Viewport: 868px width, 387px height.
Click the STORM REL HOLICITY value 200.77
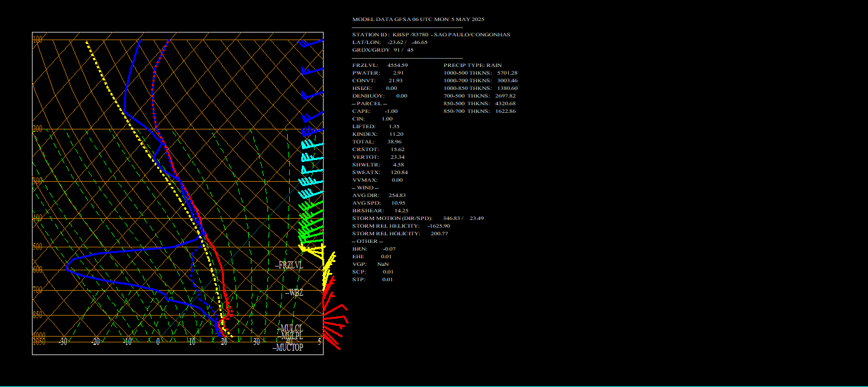(x=439, y=233)
